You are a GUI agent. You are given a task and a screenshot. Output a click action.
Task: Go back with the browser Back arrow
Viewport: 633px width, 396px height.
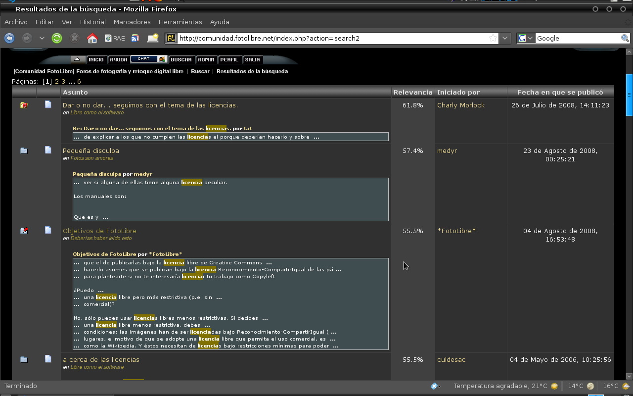[x=9, y=38]
